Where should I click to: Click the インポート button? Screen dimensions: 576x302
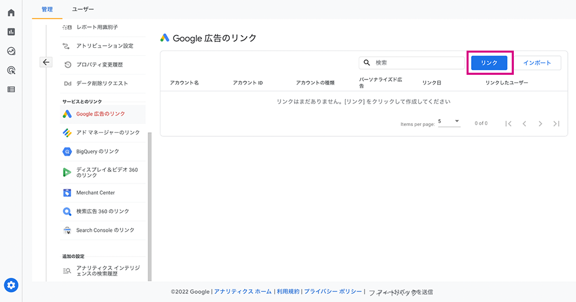coord(537,63)
